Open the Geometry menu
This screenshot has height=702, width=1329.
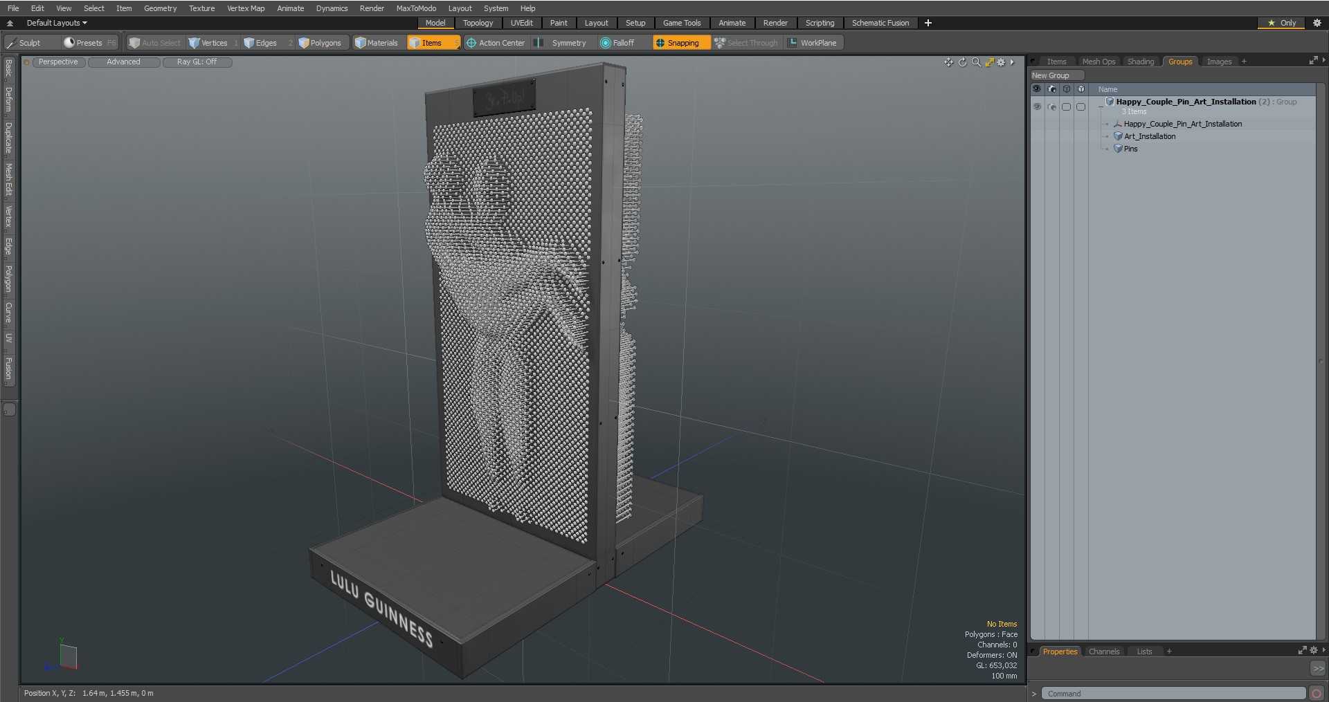160,8
